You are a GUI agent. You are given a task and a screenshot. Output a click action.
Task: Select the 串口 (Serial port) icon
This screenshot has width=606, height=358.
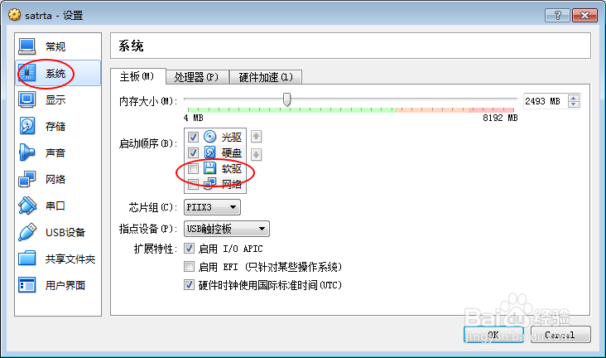coord(26,206)
